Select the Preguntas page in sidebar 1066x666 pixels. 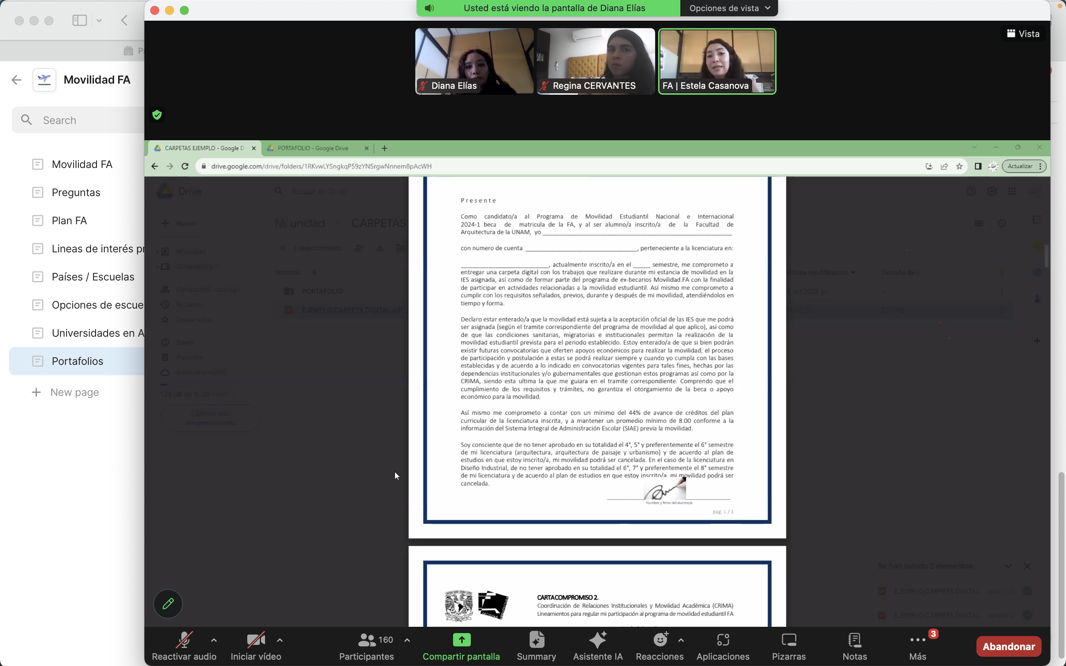point(76,192)
